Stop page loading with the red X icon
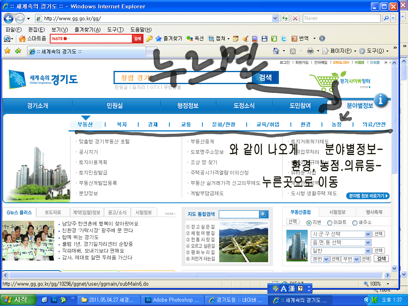This screenshot has height=306, width=408. [x=295, y=18]
